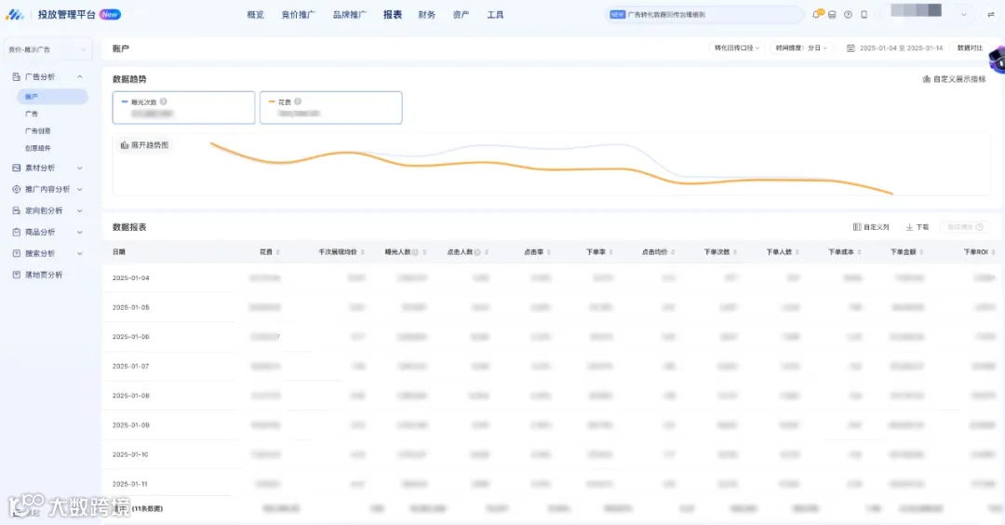
Task: Go to 财务 in top navigation
Action: pyautogui.click(x=427, y=15)
